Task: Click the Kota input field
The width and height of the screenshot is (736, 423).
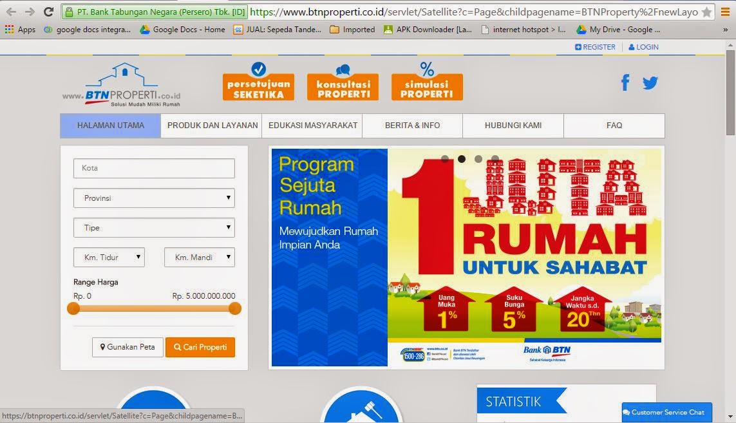Action: (154, 168)
